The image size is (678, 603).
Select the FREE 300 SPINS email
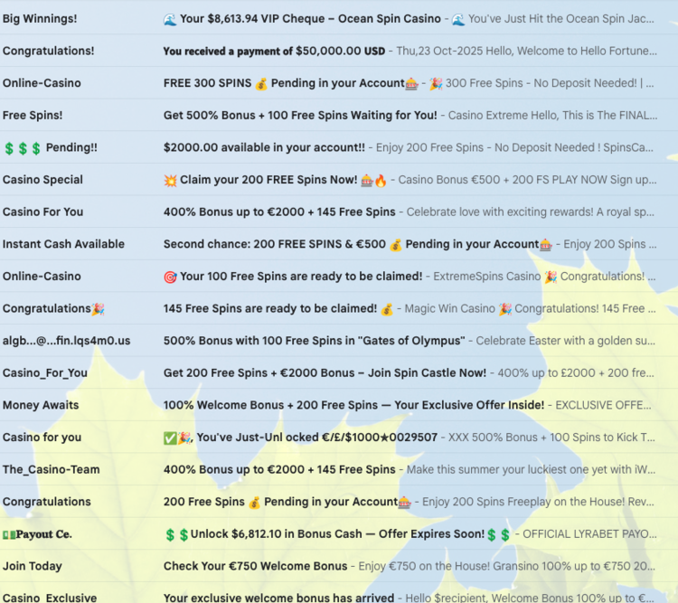(284, 83)
